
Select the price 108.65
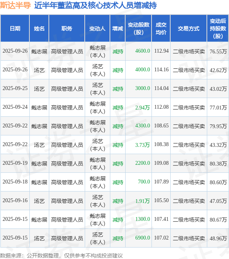tap(161, 125)
